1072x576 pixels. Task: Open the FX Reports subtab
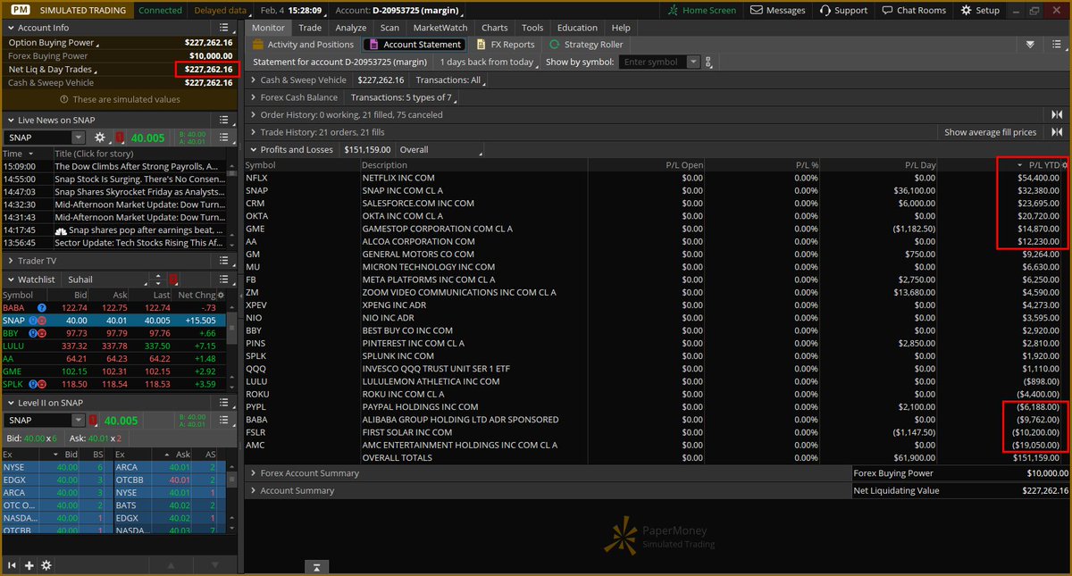tap(506, 45)
